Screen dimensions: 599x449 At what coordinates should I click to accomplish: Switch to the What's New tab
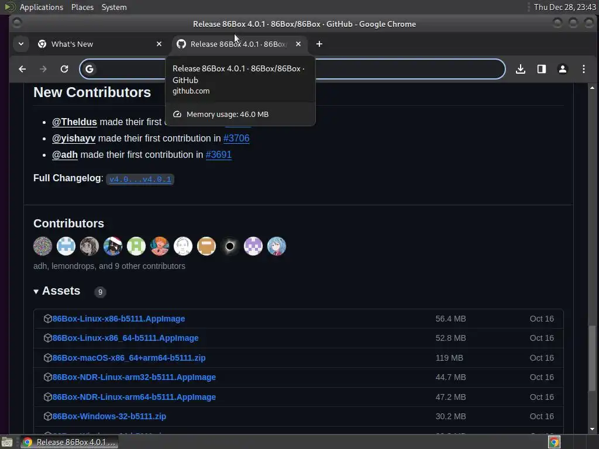point(99,44)
